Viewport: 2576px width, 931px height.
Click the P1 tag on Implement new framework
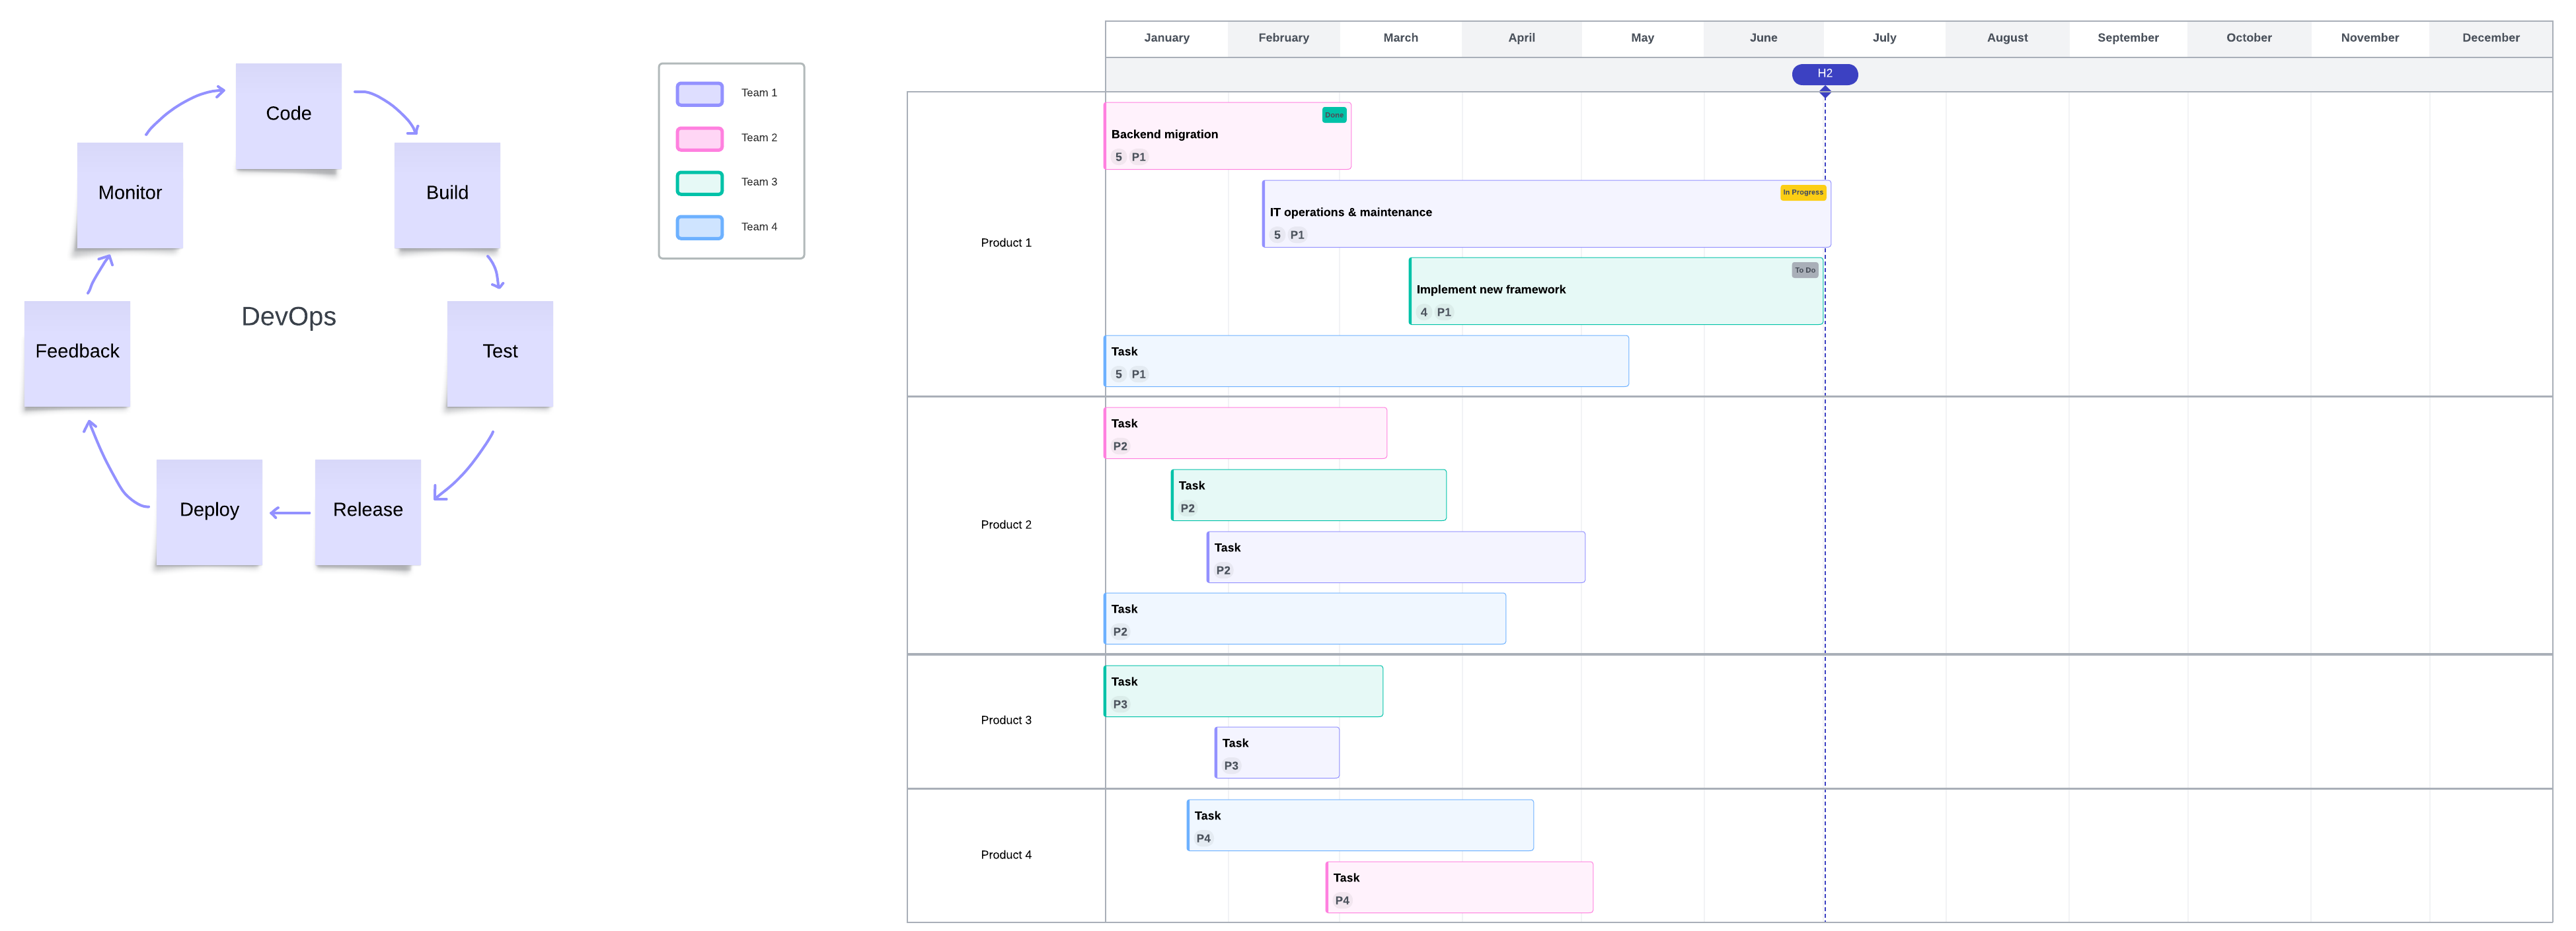(x=1443, y=313)
